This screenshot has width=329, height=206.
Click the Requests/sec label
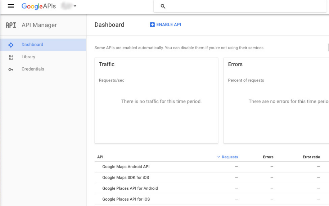[112, 80]
